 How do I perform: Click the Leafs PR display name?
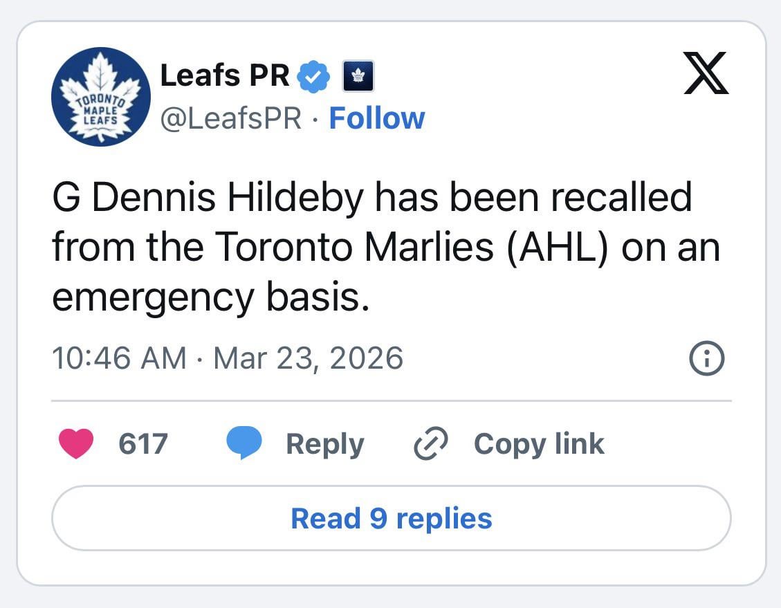coord(224,75)
